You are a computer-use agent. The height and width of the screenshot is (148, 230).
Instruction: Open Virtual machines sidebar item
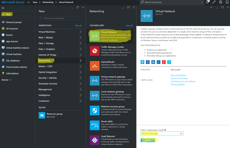[12, 54]
